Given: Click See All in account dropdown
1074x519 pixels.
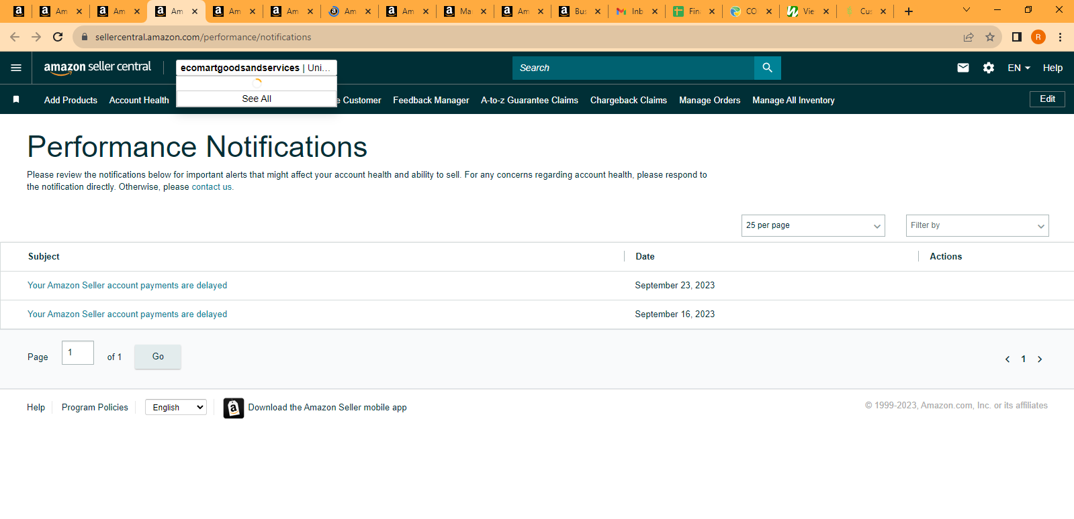Looking at the screenshot, I should tap(257, 99).
